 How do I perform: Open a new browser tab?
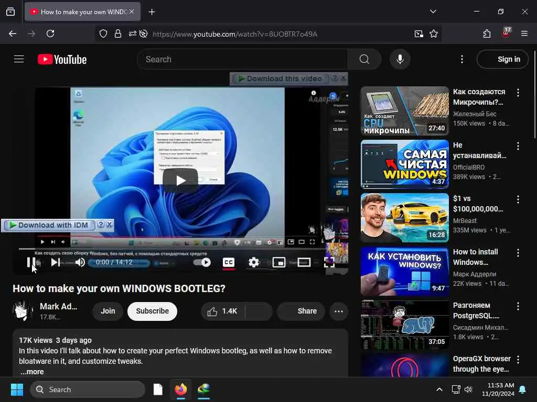click(152, 12)
